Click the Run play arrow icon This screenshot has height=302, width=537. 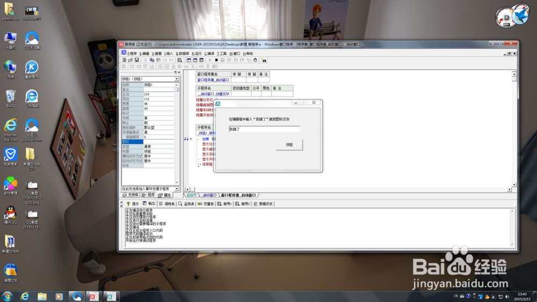(210, 60)
